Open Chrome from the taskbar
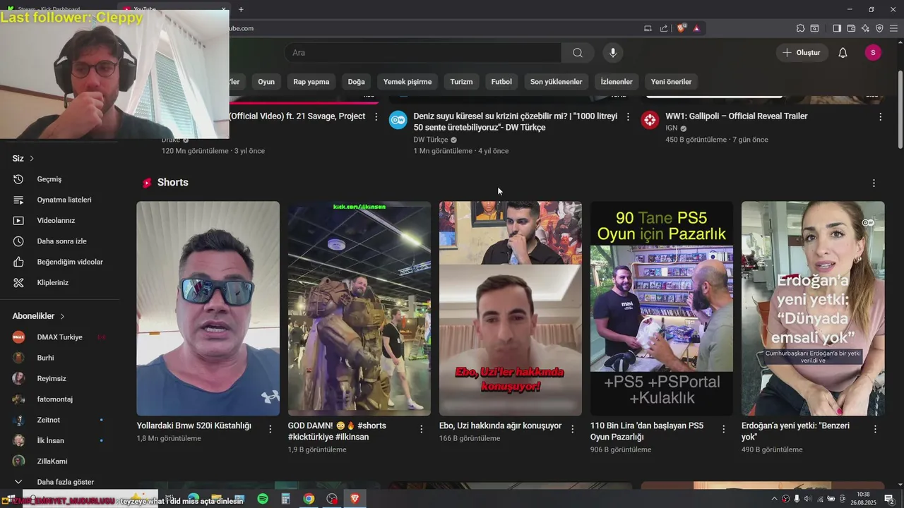 point(309,499)
